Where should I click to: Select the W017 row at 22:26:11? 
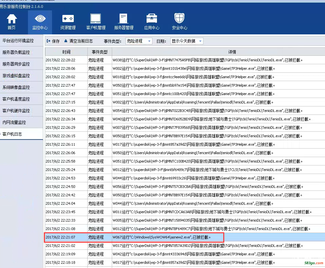[185, 144]
